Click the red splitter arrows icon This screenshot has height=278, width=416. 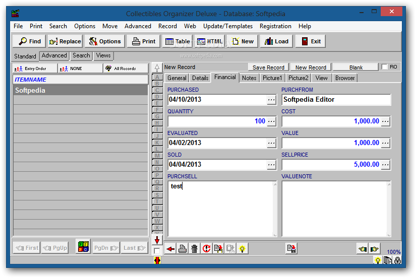click(157, 260)
